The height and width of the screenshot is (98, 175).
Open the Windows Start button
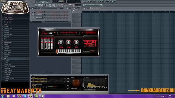(2, 96)
